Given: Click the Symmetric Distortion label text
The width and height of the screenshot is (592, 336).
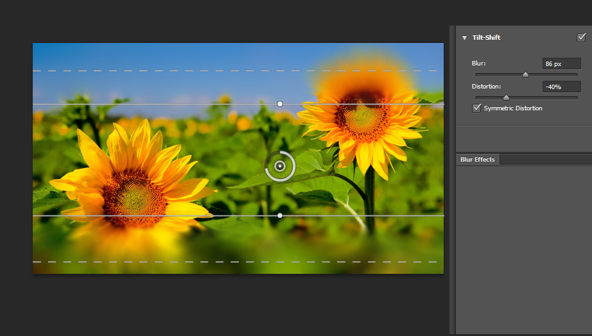Looking at the screenshot, I should point(513,108).
